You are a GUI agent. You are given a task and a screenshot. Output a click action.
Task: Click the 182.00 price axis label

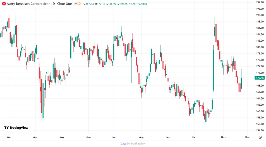260,41
